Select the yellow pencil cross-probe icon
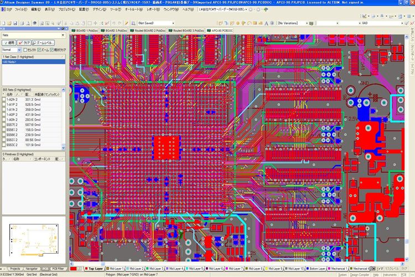The height and width of the screenshot is (277, 415). (127, 23)
